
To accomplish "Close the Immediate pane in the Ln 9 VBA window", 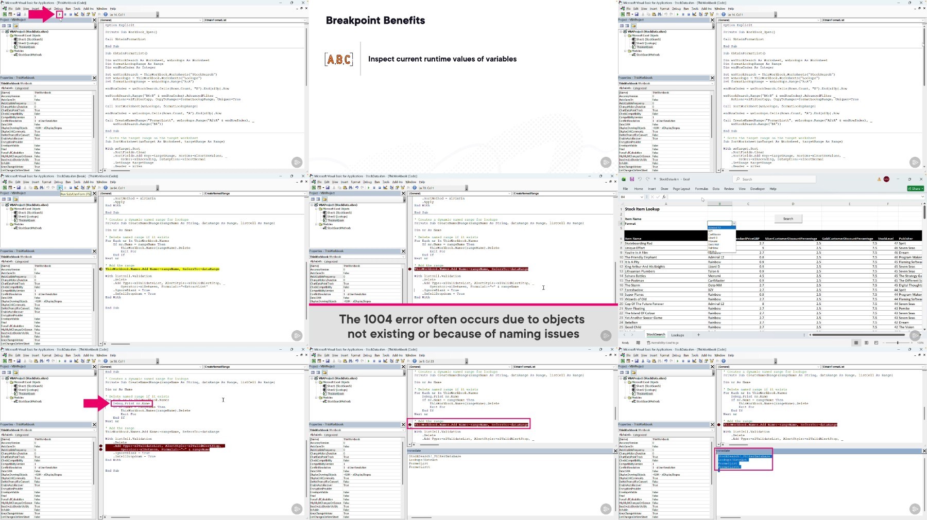I will click(x=615, y=451).
